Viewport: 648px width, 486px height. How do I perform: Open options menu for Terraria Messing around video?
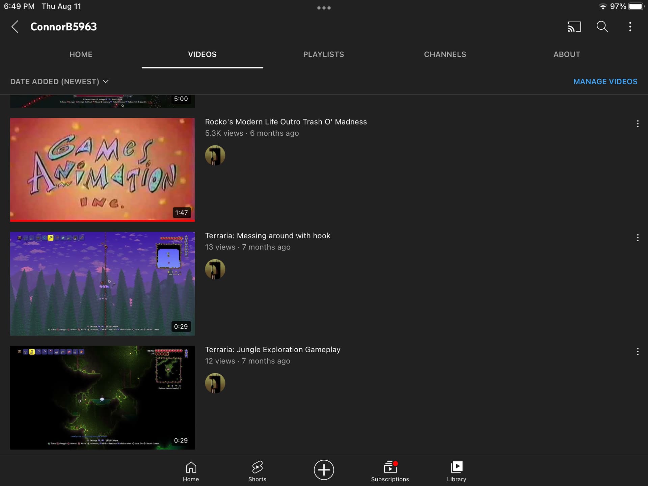(x=638, y=238)
